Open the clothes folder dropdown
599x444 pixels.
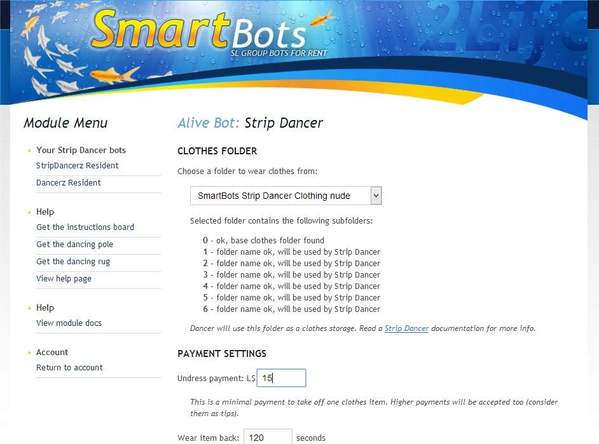(286, 196)
